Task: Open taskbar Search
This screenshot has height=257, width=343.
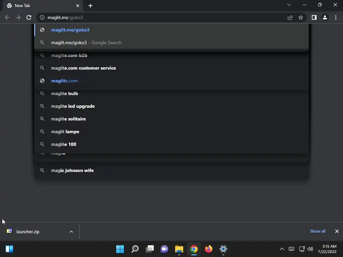Action: (x=135, y=249)
